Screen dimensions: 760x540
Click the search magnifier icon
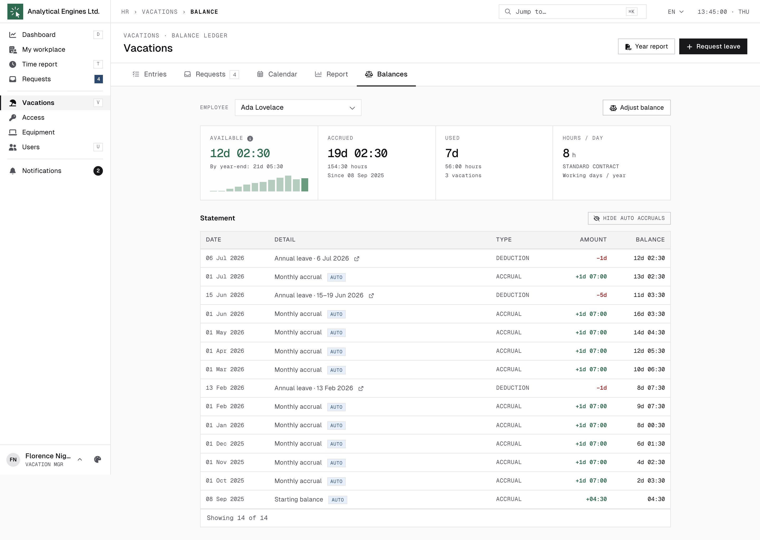click(508, 12)
